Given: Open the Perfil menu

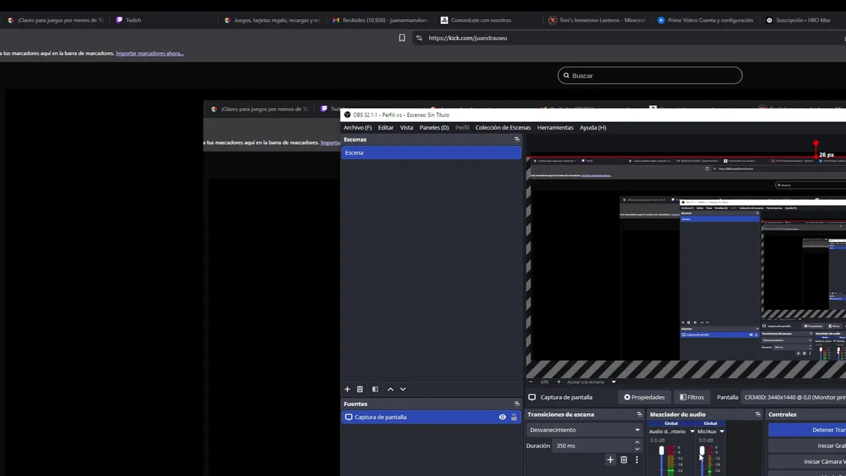Looking at the screenshot, I should (x=462, y=128).
